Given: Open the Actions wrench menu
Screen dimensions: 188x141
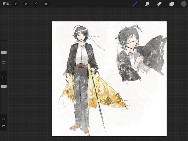Looking at the screenshot, I should (x=16, y=4).
